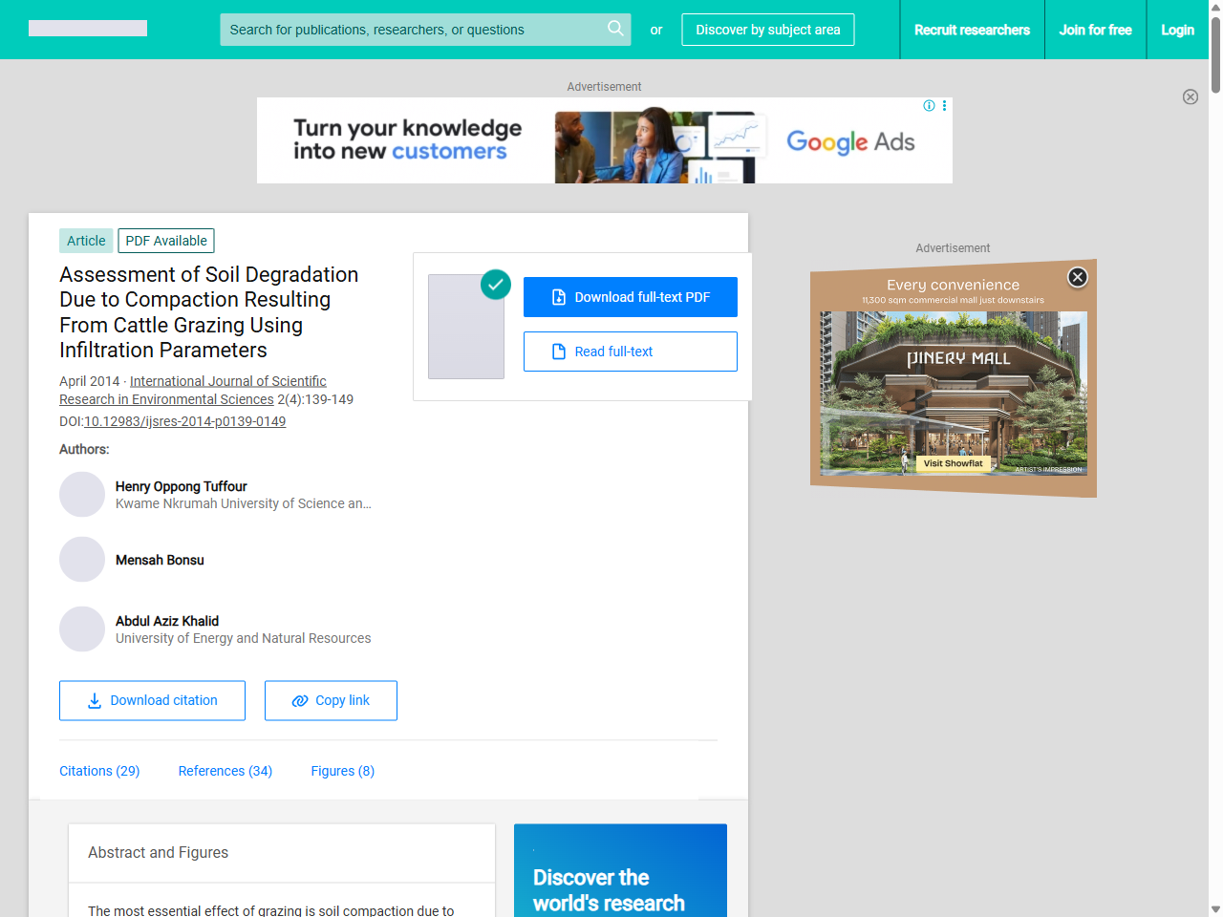The image size is (1223, 917).
Task: Click Henry Oppong Tuffour's avatar
Action: coord(82,495)
